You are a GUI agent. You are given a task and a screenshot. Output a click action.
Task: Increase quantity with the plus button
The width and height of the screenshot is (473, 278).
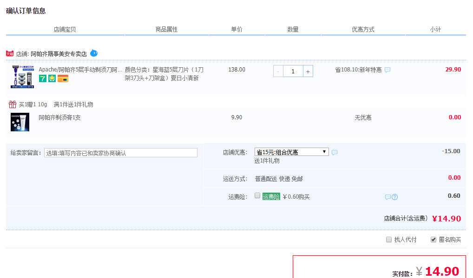click(x=308, y=71)
